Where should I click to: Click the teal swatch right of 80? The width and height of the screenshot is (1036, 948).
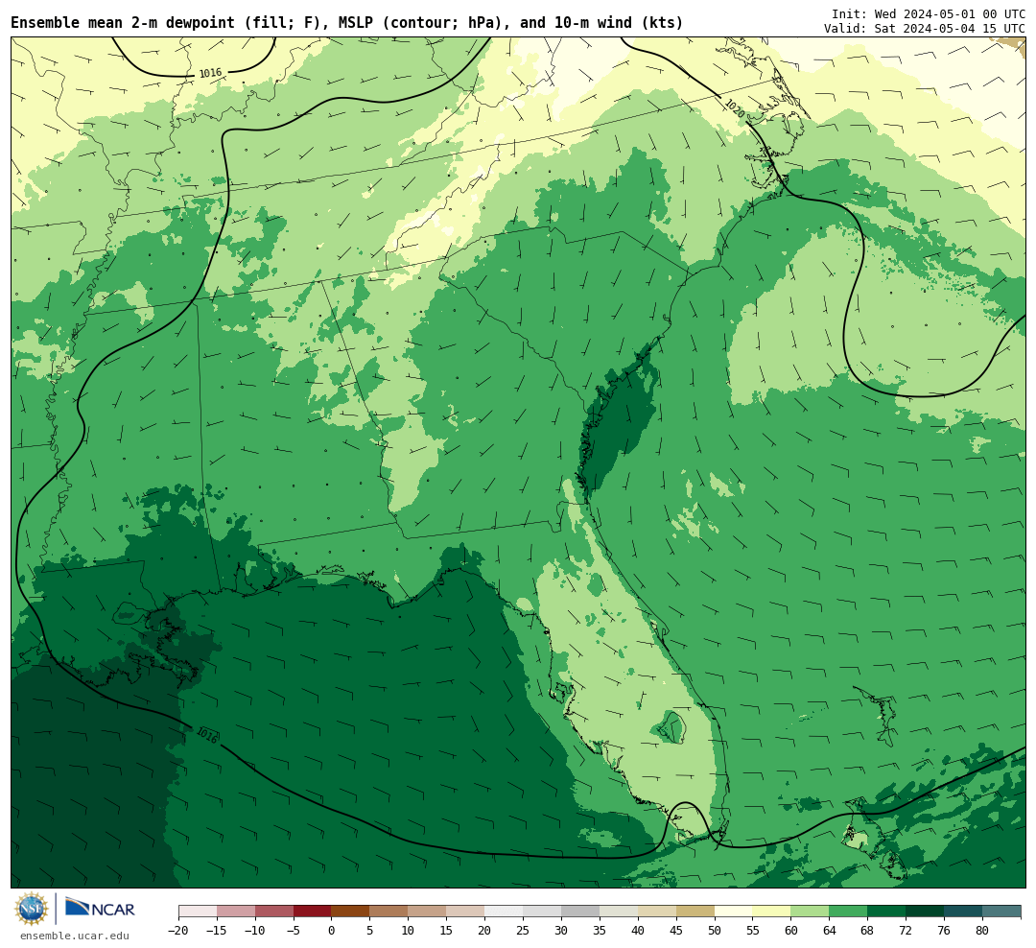pos(1001,912)
